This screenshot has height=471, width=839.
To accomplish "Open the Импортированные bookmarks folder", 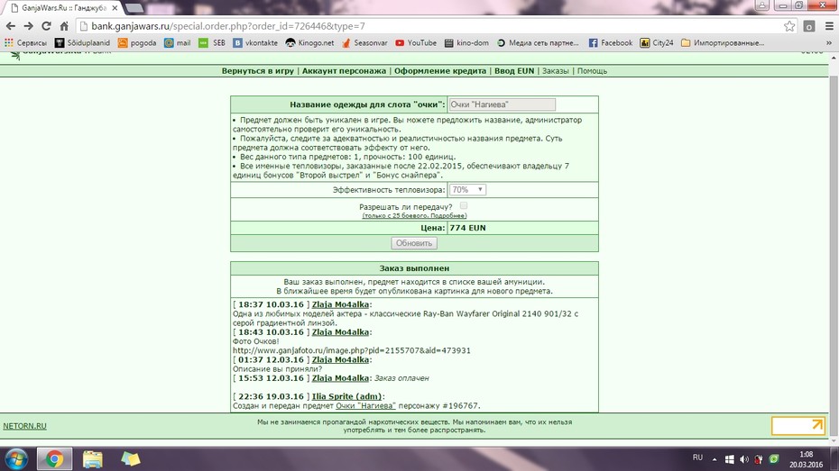I will [x=723, y=42].
